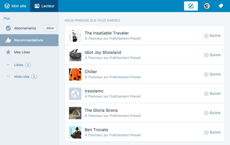Viewport: 230px width, 145px height.
Task: Toggle Suivre for the Chiller blog
Action: coord(212,74)
